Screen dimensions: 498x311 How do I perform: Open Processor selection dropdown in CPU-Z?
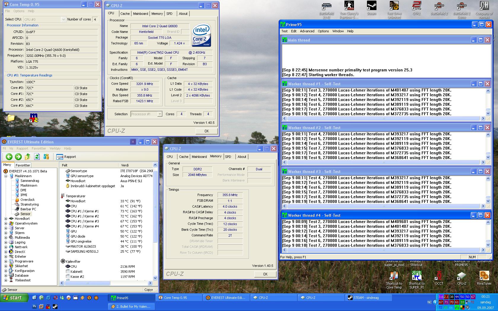[x=160, y=114]
